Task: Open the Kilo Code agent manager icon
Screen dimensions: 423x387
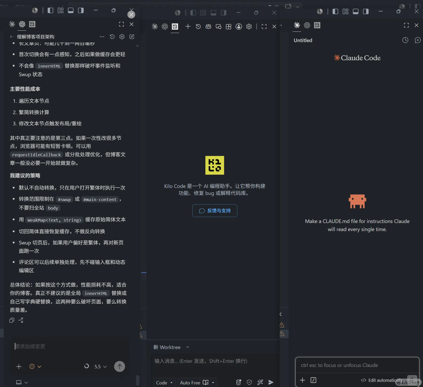Action: [208, 26]
